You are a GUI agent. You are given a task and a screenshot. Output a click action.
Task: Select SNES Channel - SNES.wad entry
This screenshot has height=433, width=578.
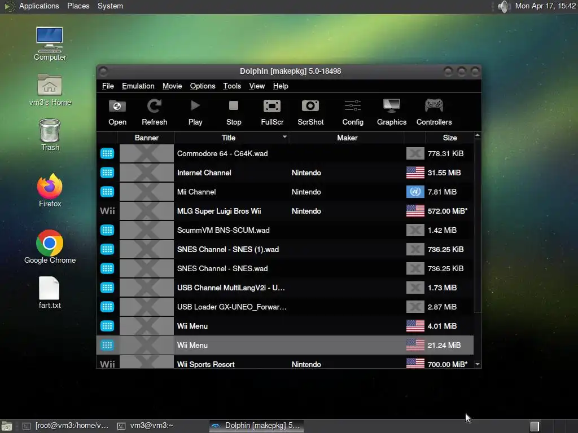pos(285,268)
